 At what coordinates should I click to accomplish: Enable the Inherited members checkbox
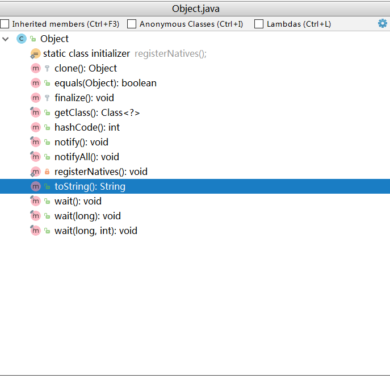(5, 24)
